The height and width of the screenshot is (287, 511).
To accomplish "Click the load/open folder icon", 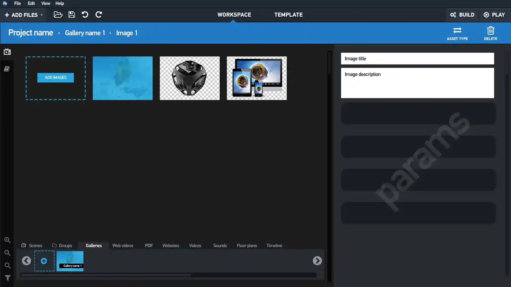I will 58,15.
